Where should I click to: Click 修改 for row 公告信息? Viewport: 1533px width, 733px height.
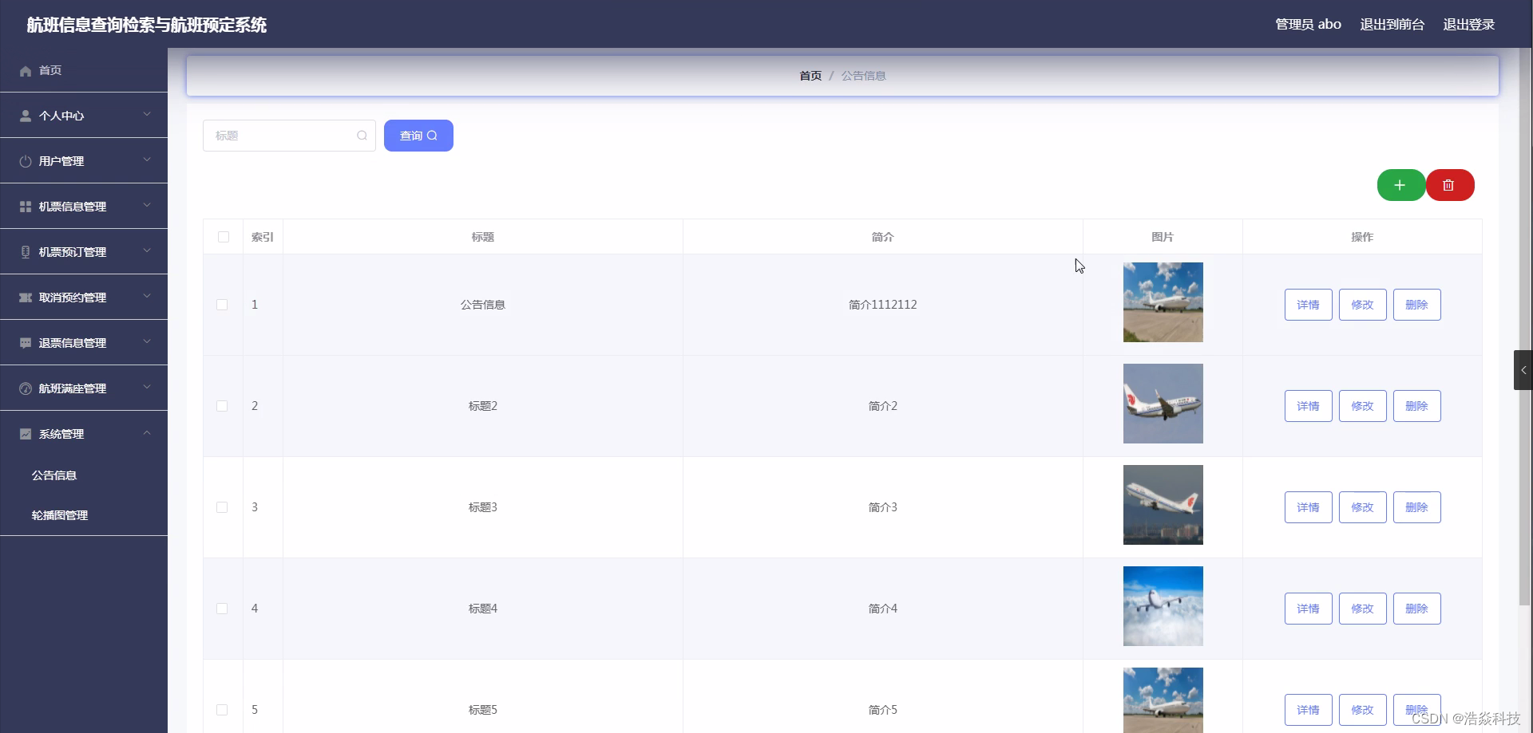1362,305
